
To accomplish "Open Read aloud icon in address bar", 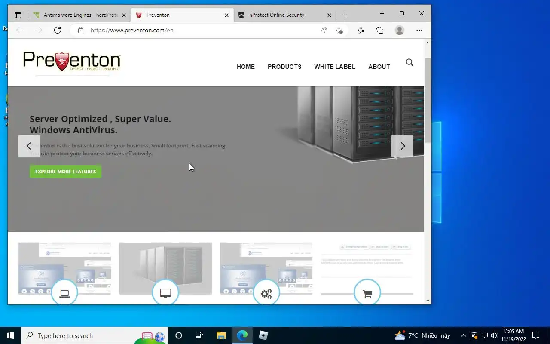I will 324,30.
